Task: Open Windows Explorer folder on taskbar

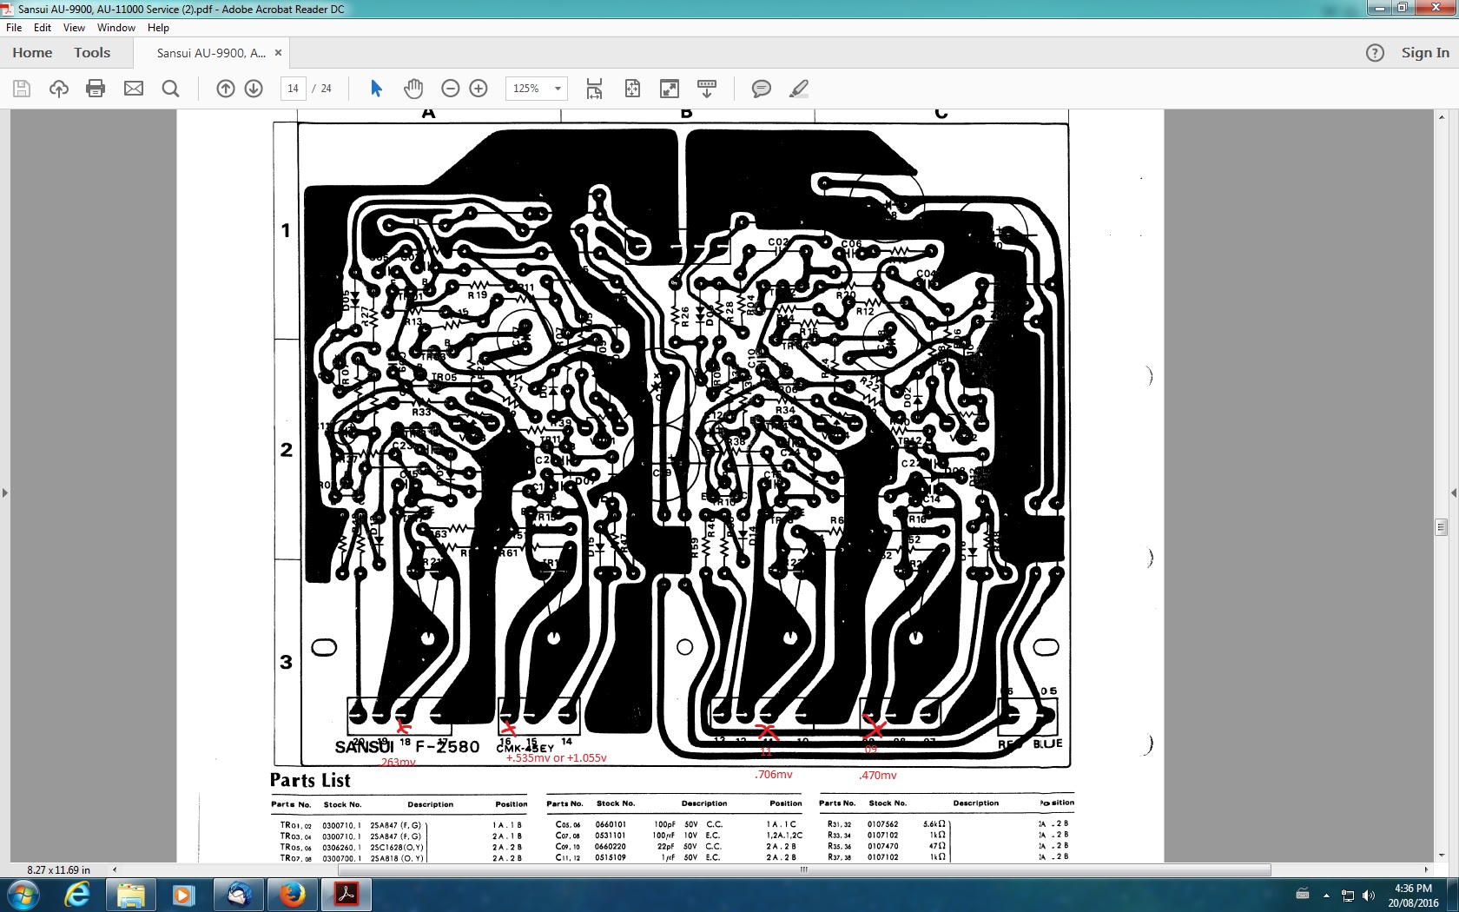Action: click(130, 895)
